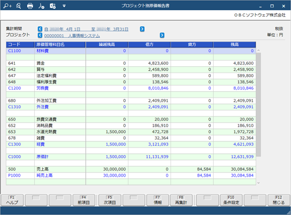The width and height of the screenshot is (291, 215).
Task: Select the 経費 debit cell 3,121,093
Action: 149,144
